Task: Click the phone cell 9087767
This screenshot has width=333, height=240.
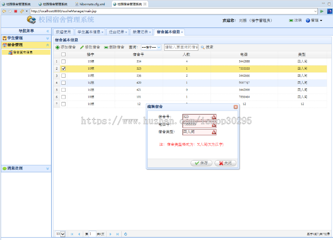Action: point(244,82)
